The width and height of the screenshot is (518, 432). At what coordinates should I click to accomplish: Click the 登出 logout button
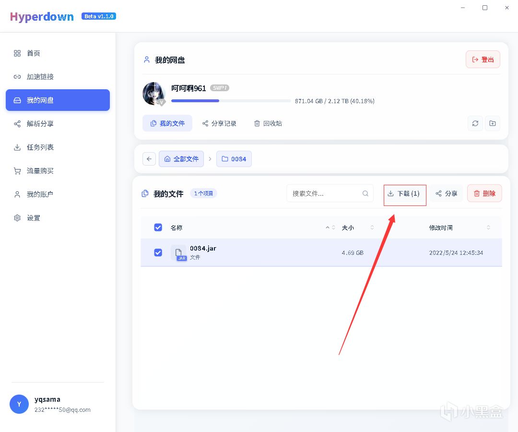point(483,60)
